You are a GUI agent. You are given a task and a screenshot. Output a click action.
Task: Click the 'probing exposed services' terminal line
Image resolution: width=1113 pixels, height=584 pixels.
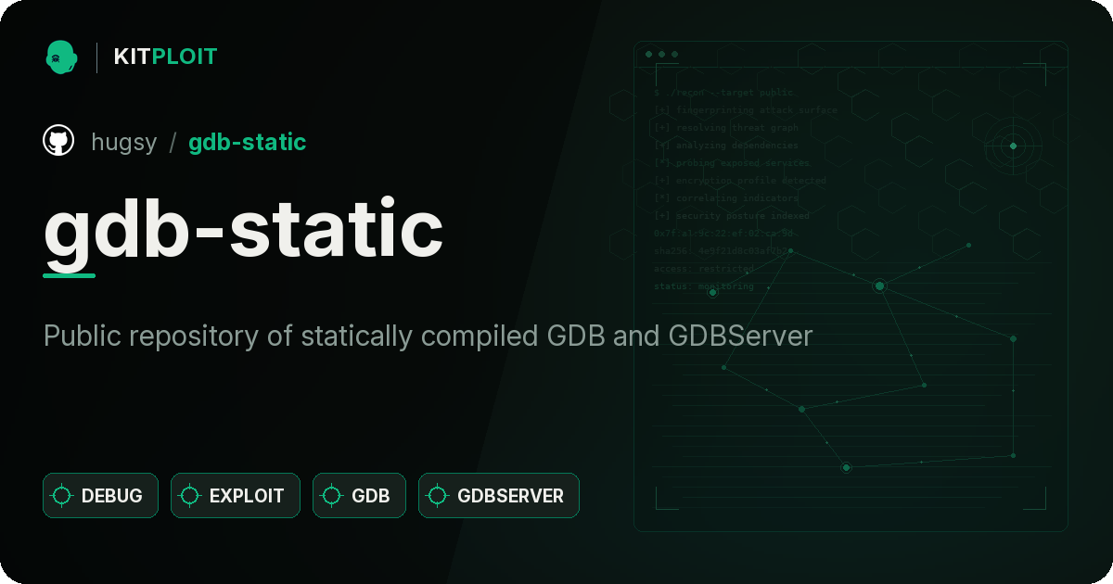pos(732,163)
